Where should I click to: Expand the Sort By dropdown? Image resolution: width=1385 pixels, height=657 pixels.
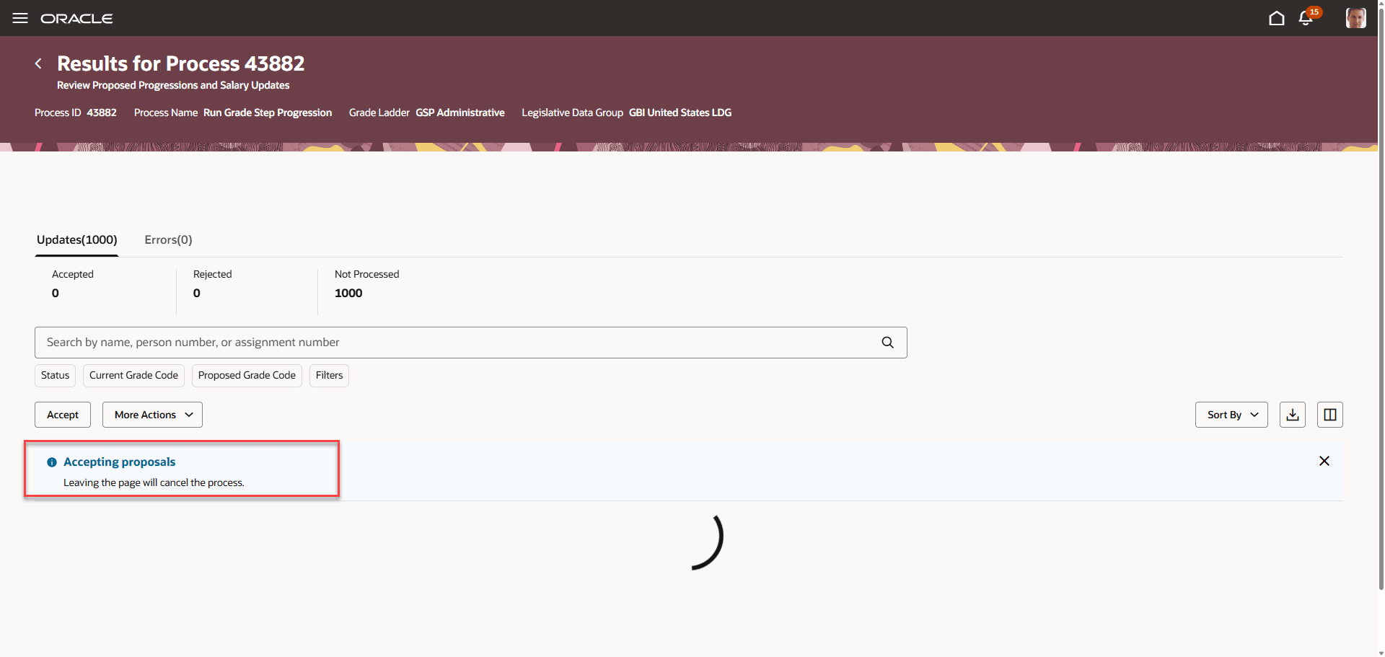(1231, 415)
